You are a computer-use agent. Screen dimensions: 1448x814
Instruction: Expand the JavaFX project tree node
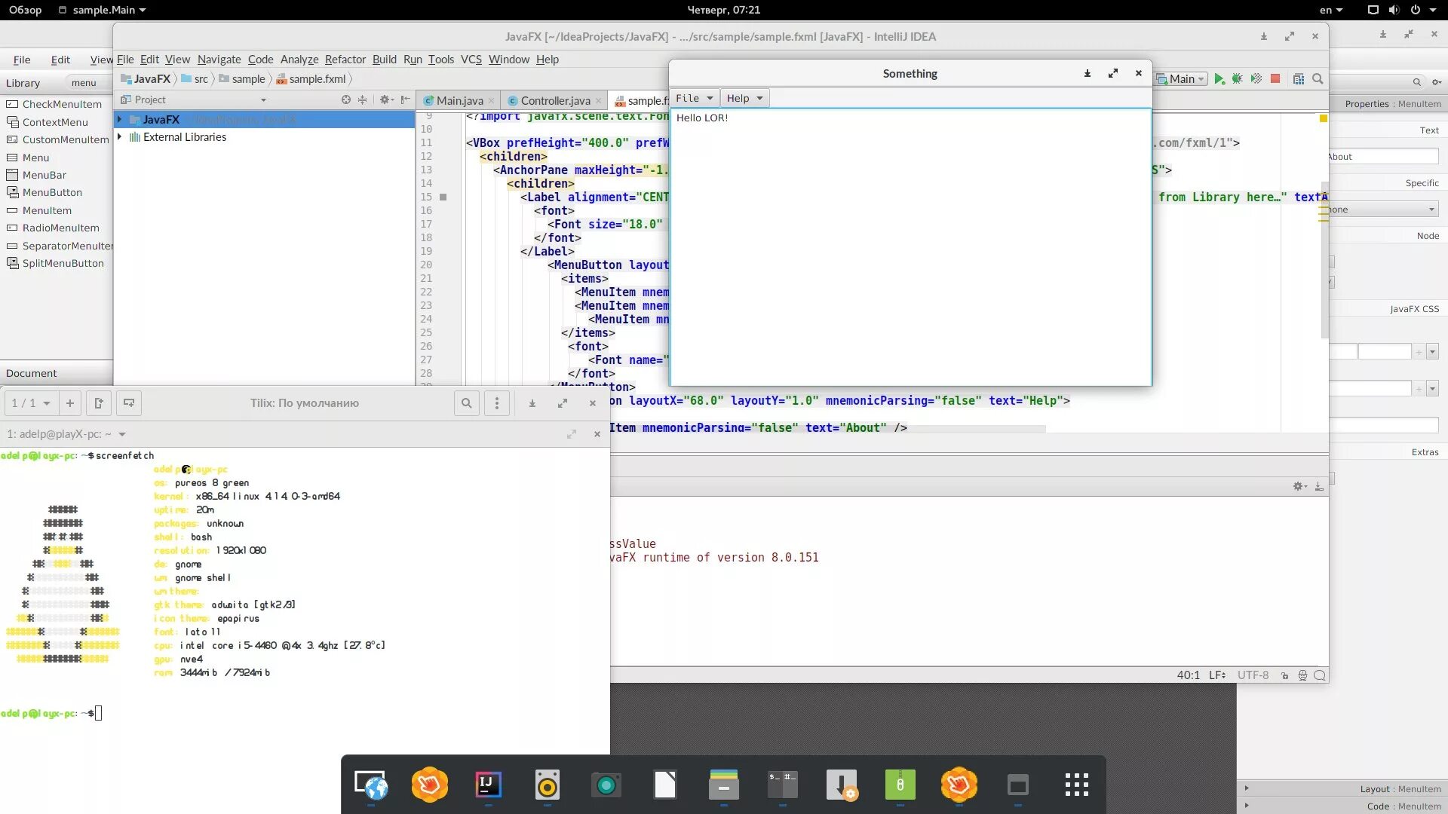tap(119, 118)
